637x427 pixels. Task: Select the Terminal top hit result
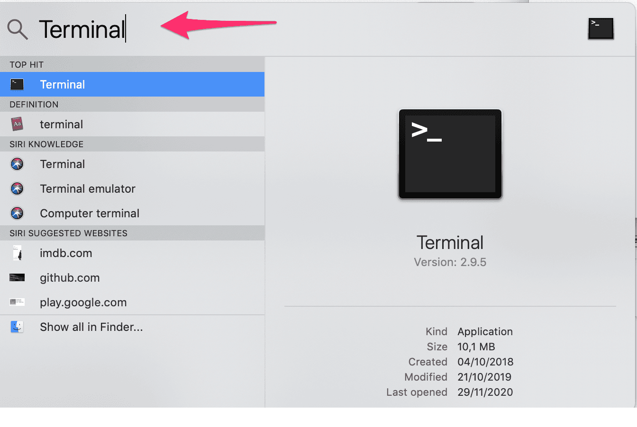click(63, 85)
